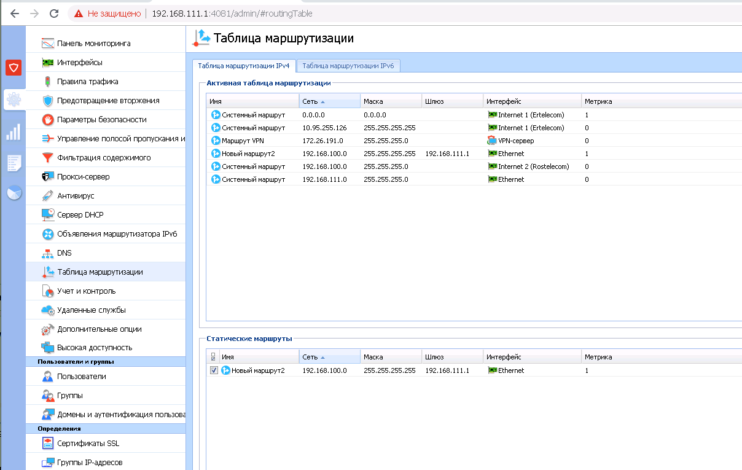This screenshot has height=470, width=742.
Task: Open the red shield icon in left rail
Action: point(14,67)
